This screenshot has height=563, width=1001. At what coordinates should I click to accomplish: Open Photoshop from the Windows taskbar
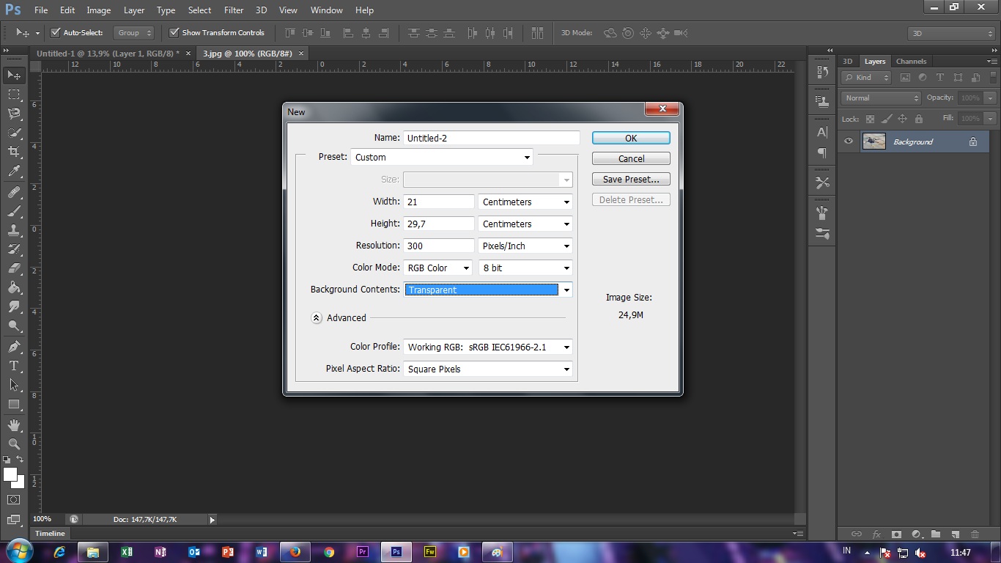coord(396,552)
